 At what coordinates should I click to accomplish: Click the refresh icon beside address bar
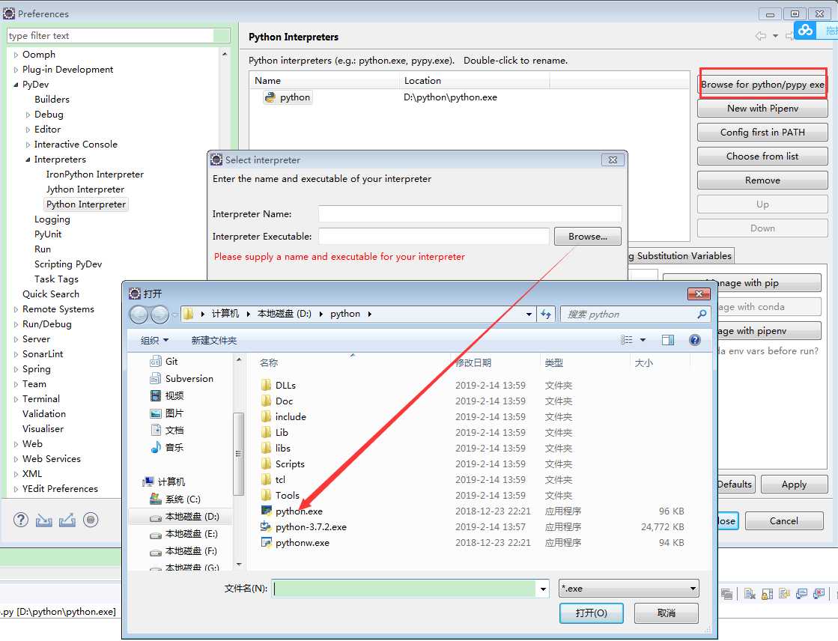pyautogui.click(x=546, y=315)
